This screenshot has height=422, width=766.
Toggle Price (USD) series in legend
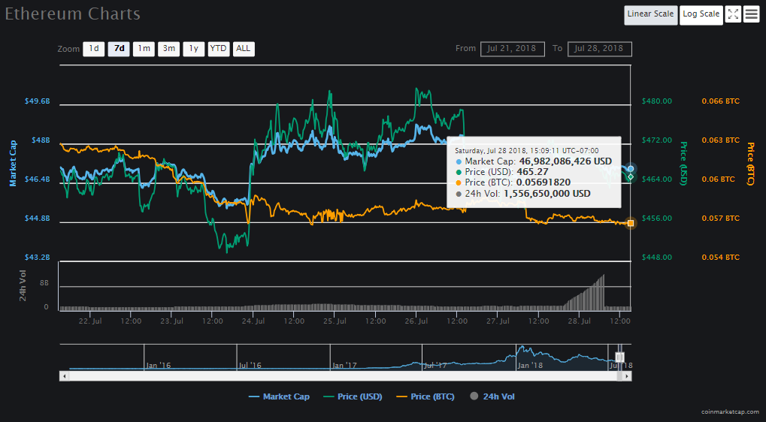point(353,396)
